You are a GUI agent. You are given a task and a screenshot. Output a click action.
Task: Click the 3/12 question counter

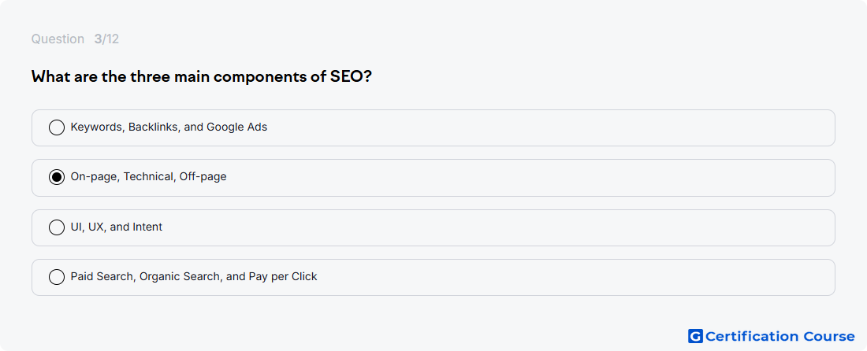coord(106,39)
